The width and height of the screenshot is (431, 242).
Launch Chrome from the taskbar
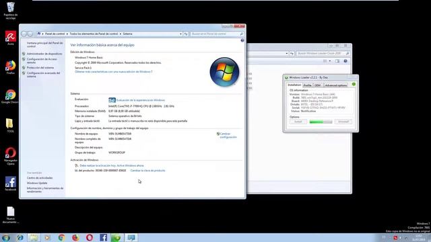(x=61, y=237)
